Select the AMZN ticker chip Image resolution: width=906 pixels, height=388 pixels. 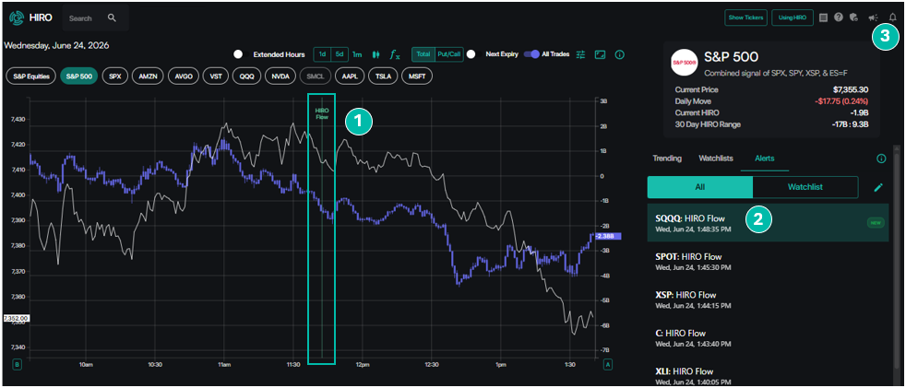[x=148, y=76]
